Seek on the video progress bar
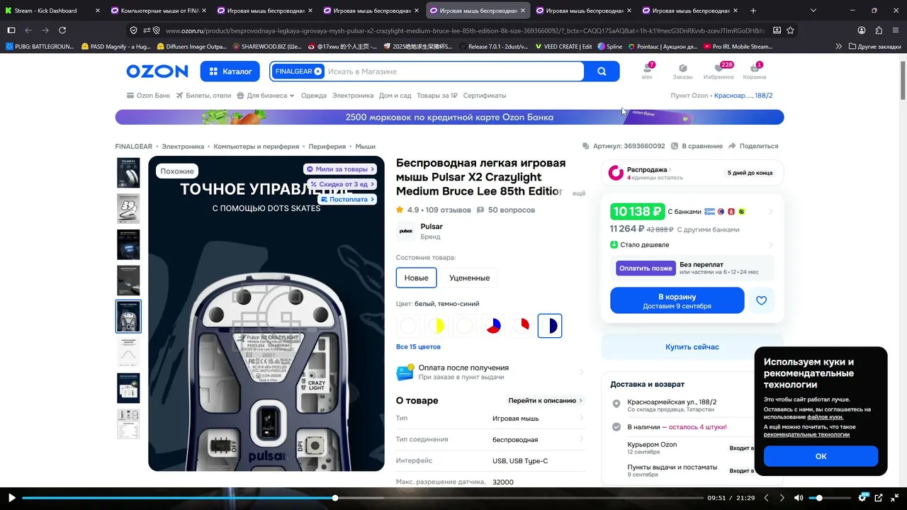Screen dimensions: 907x510 click(363, 498)
